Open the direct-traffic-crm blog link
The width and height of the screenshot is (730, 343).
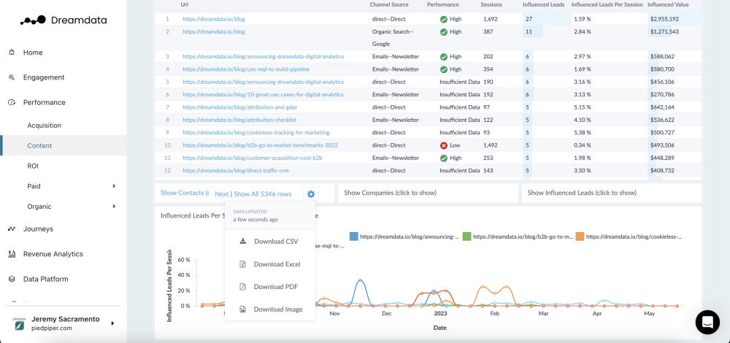236,170
